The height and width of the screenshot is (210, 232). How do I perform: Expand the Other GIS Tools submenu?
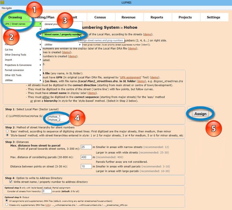23,75
